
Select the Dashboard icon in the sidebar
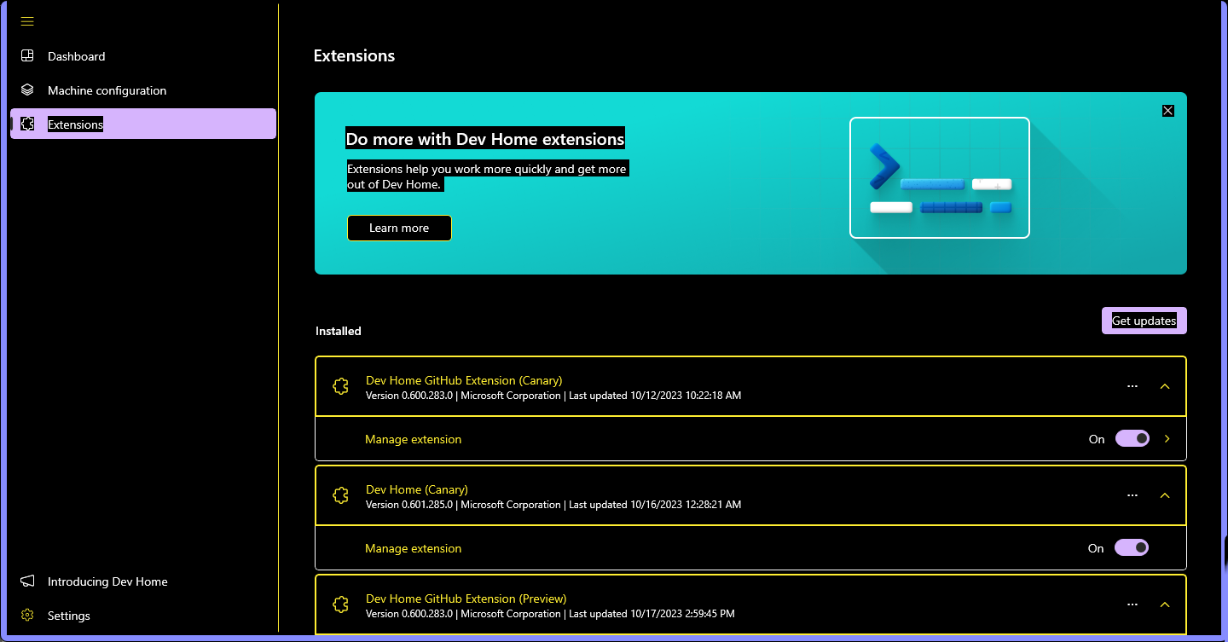[26, 55]
